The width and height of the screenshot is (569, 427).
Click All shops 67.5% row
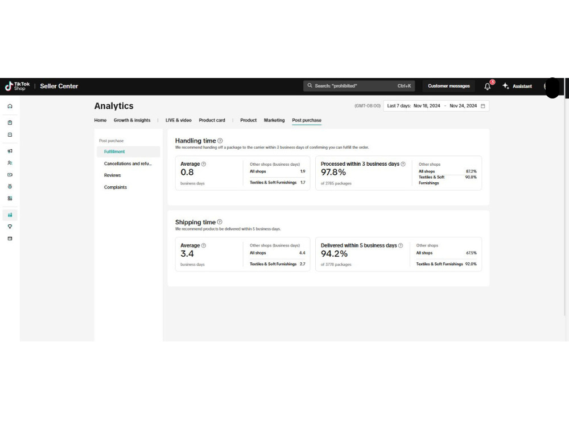(x=446, y=253)
